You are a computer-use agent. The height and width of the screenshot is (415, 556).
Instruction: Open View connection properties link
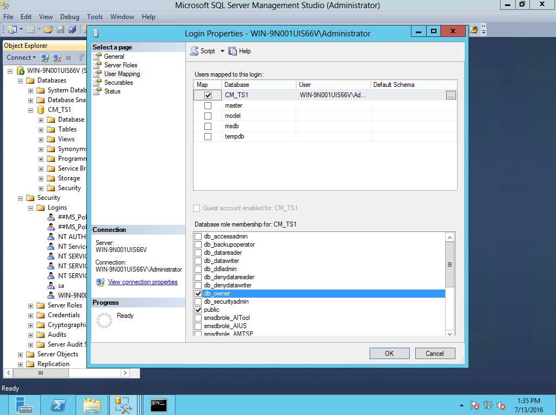[142, 282]
